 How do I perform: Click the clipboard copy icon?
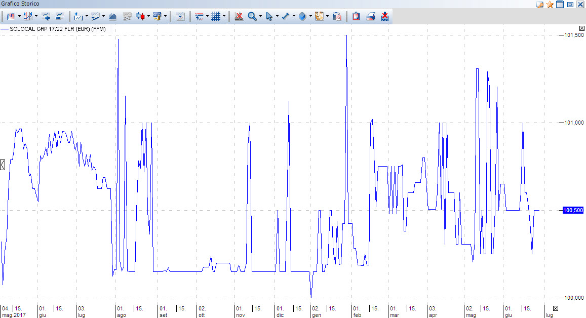pos(356,16)
